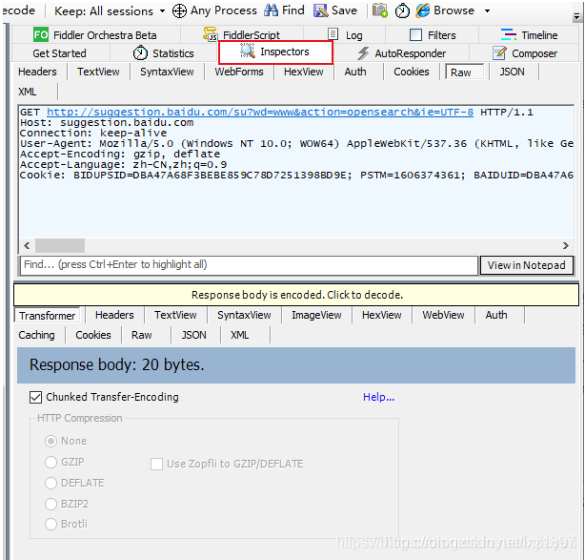Toggle the Filters tab checkbox
Viewport: 585px width, 560px height.
click(x=415, y=35)
